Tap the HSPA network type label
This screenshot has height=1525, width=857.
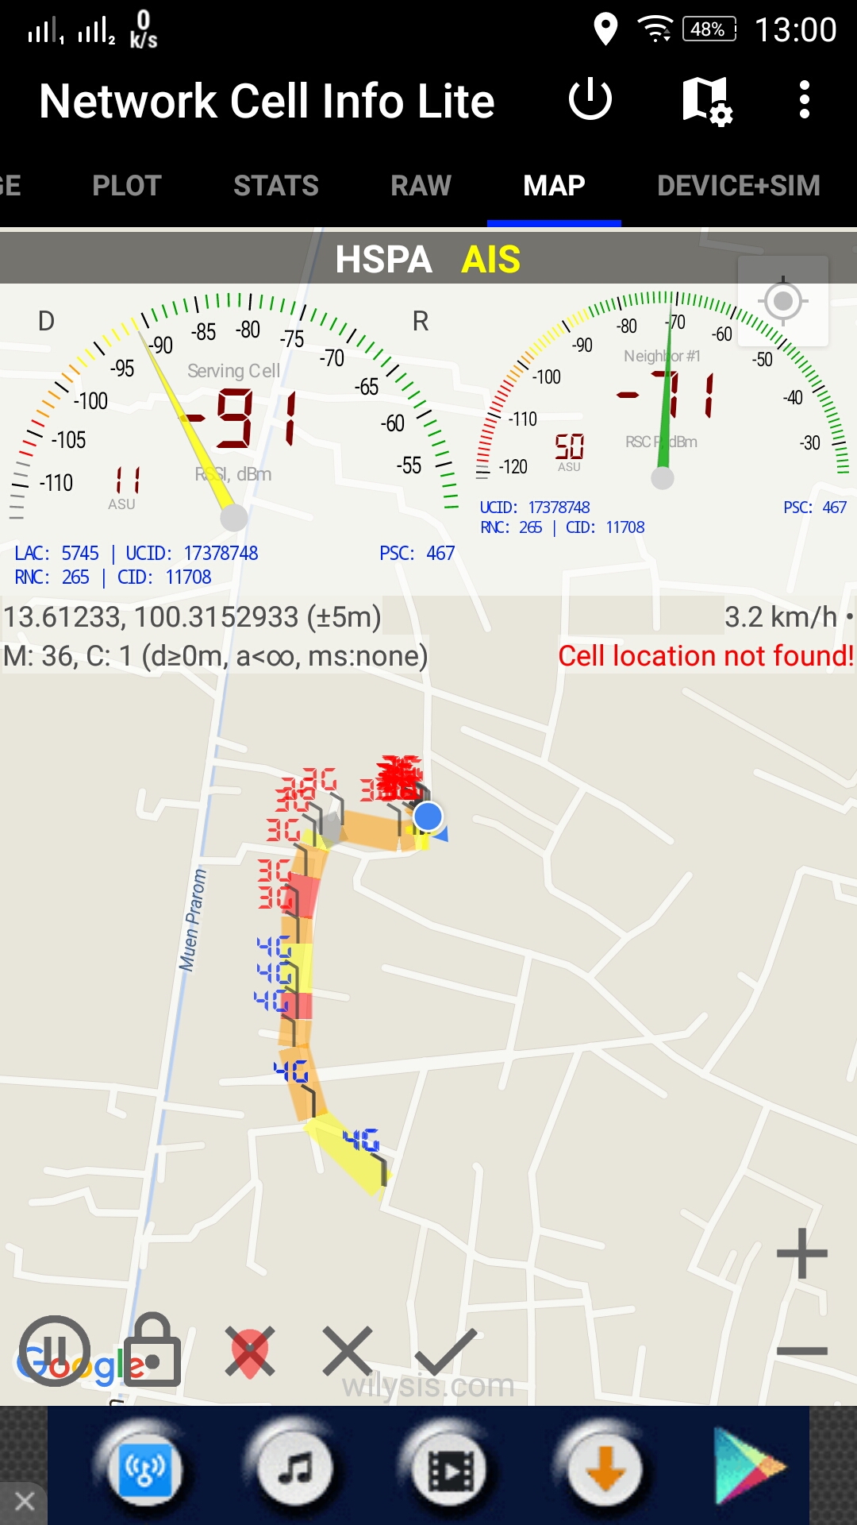[x=383, y=259]
